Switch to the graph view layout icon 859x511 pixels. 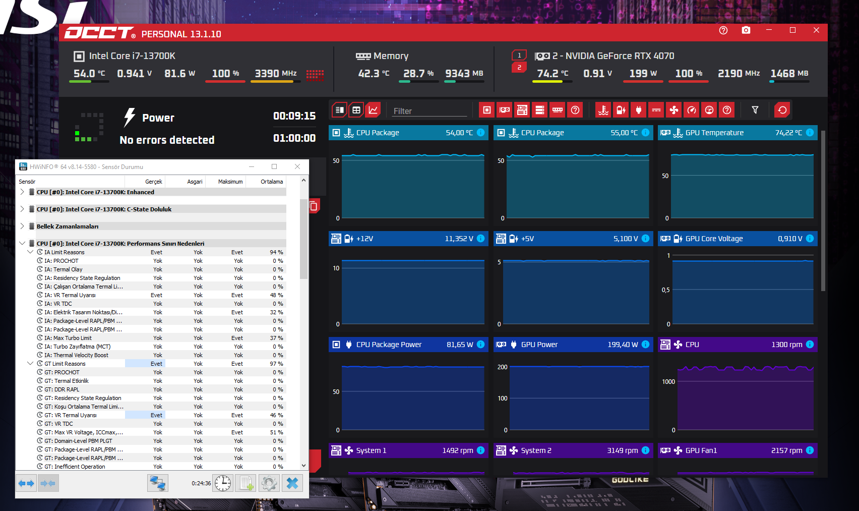(x=373, y=110)
